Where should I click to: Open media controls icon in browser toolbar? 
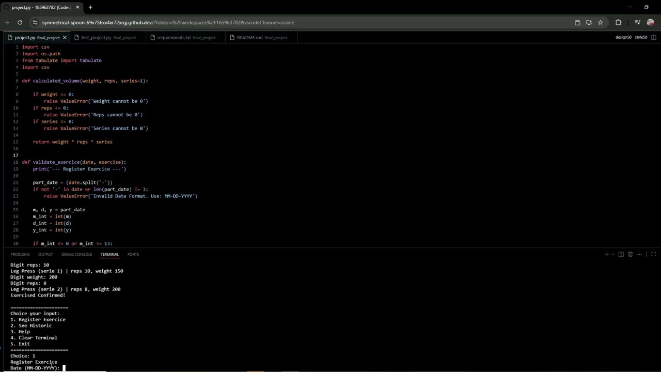tap(638, 22)
